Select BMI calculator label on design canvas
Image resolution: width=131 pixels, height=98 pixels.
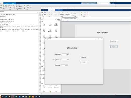click(102, 32)
